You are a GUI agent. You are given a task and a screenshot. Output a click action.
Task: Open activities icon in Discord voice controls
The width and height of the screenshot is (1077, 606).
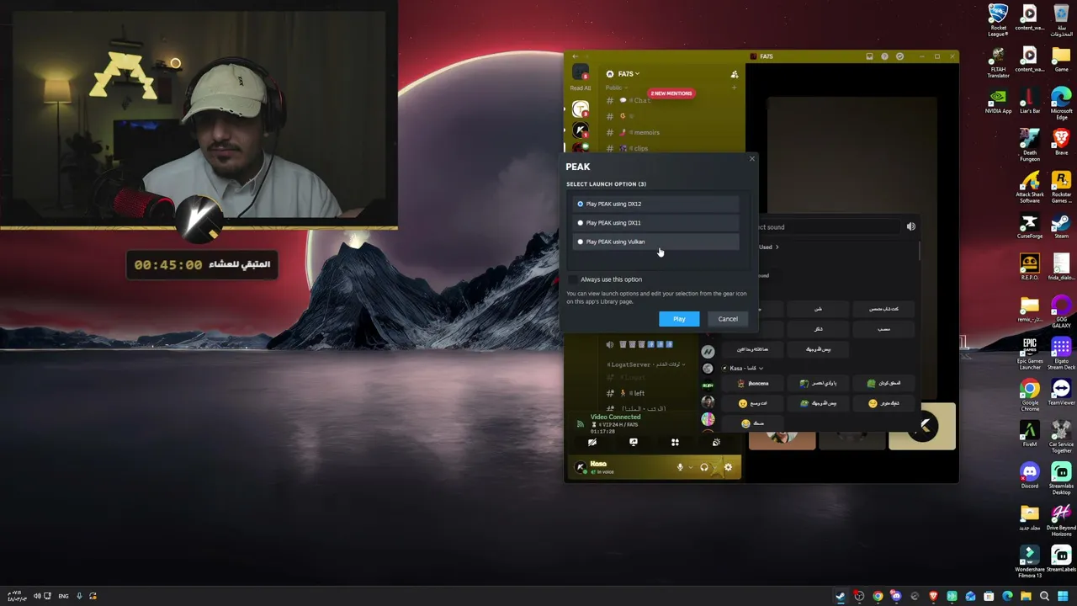[675, 442]
